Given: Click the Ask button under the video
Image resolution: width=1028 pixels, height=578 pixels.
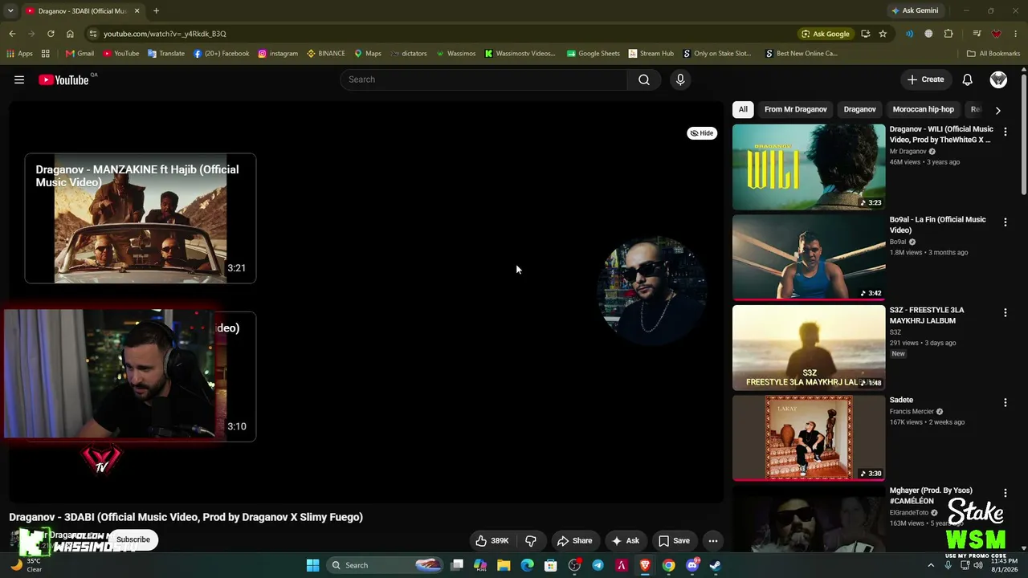Looking at the screenshot, I should coord(626,541).
